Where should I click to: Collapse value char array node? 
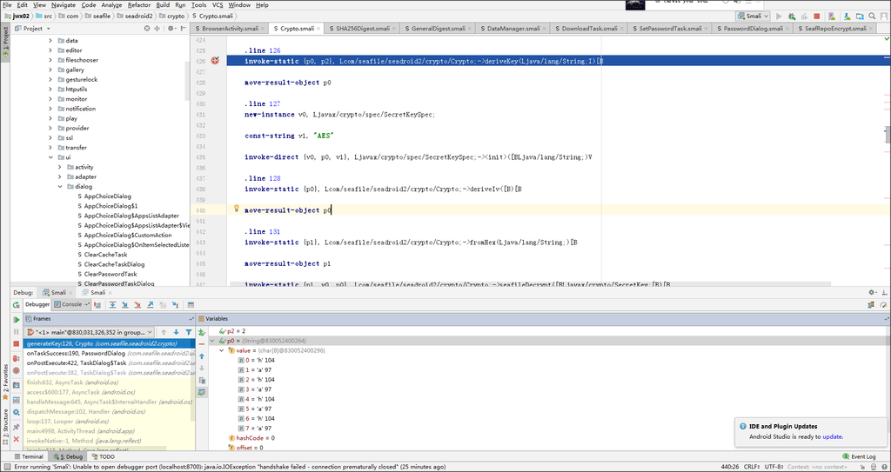[222, 350]
